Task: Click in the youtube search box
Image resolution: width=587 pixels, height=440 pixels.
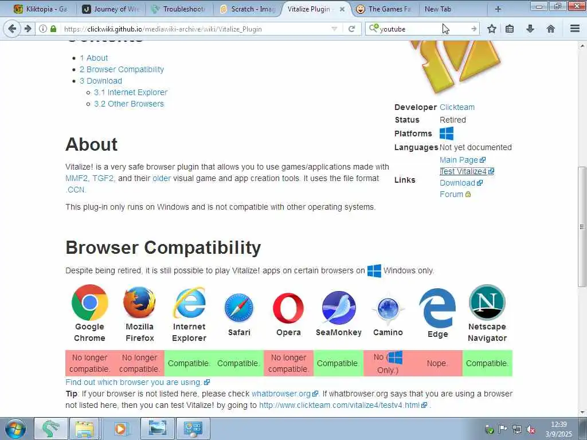Action: pos(423,29)
